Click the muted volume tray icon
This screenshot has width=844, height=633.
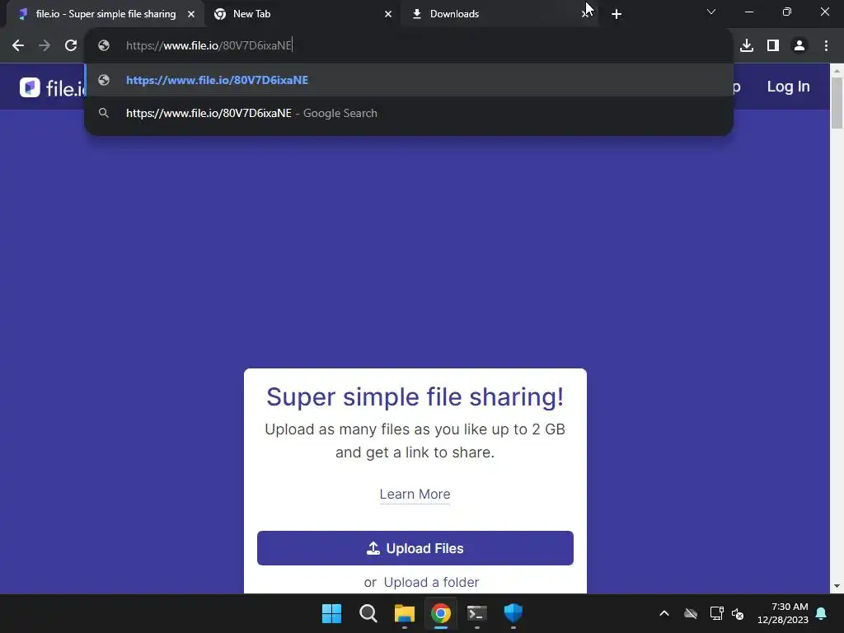click(x=738, y=613)
